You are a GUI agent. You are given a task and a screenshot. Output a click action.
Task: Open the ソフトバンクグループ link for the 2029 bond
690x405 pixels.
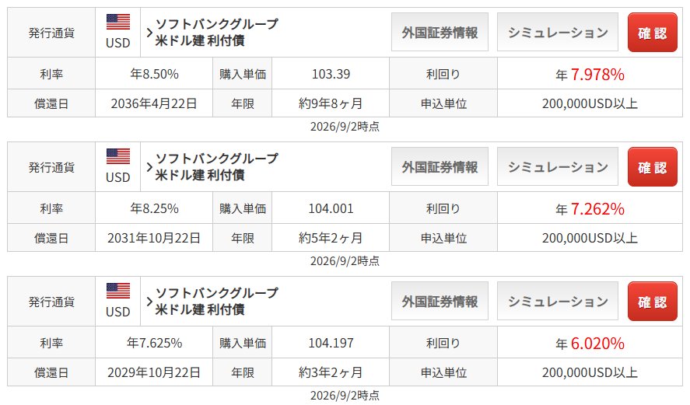click(x=217, y=293)
